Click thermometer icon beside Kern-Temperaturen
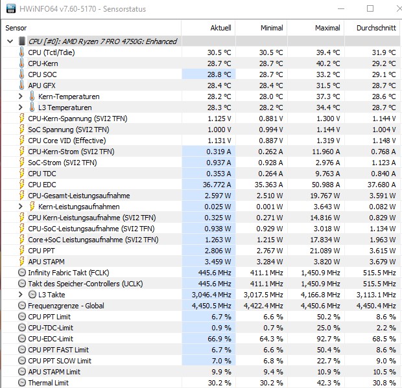 point(32,97)
